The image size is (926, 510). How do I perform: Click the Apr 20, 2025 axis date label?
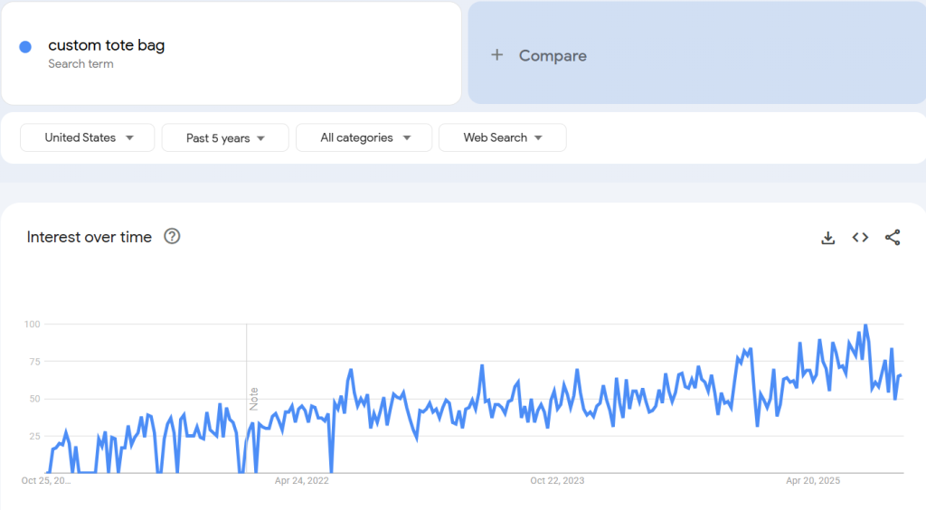click(813, 481)
